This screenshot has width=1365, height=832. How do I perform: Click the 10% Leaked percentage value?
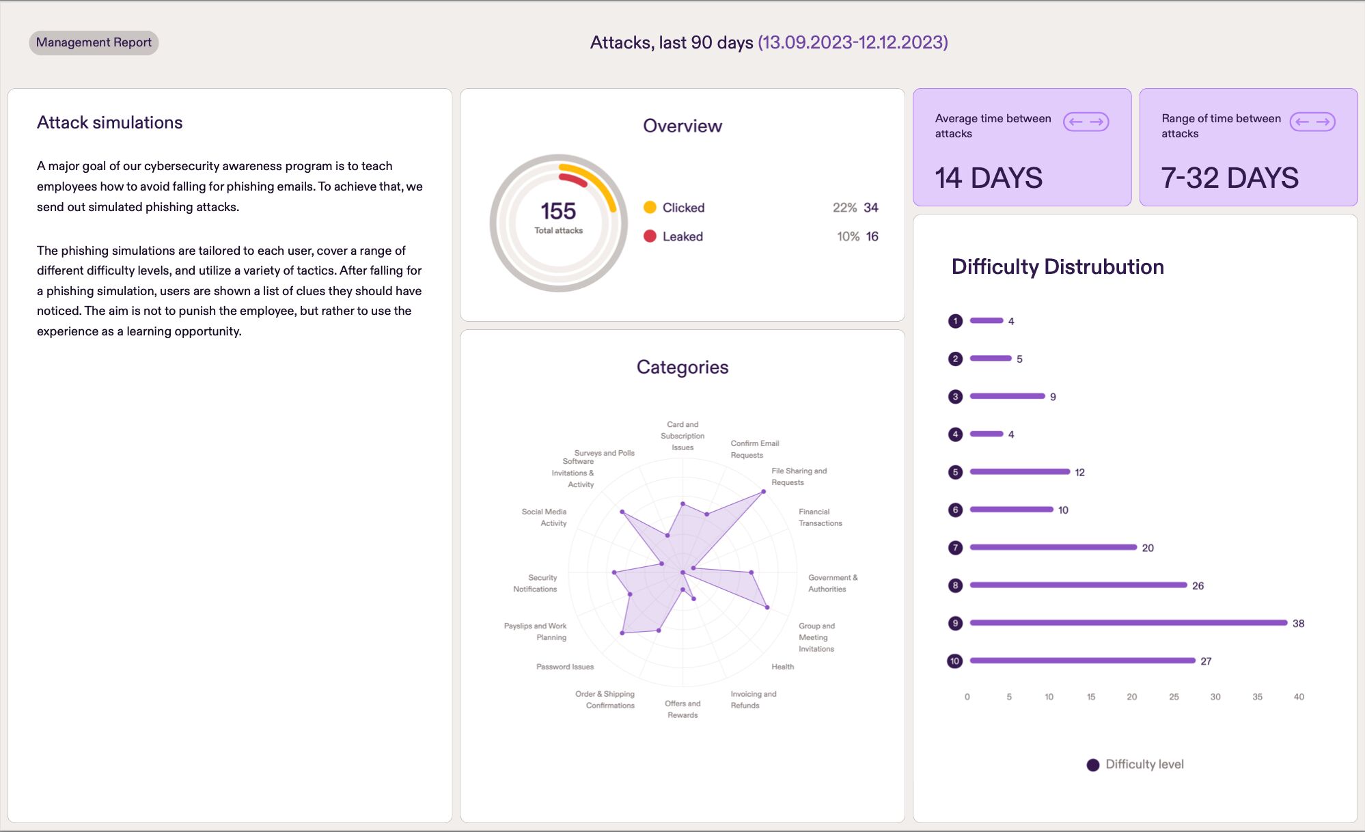(848, 236)
